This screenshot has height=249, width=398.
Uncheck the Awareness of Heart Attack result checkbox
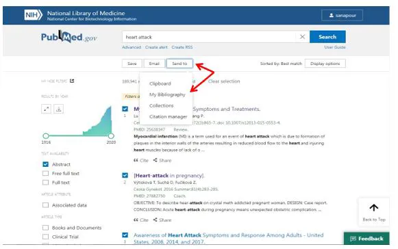pyautogui.click(x=125, y=235)
